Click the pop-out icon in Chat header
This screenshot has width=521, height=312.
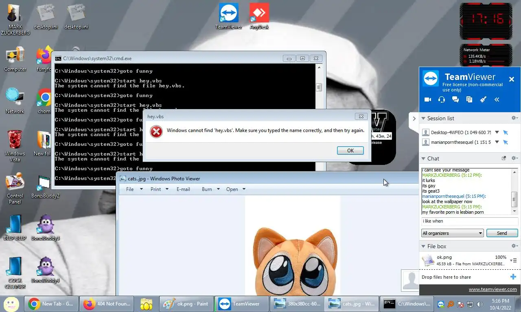tap(504, 158)
